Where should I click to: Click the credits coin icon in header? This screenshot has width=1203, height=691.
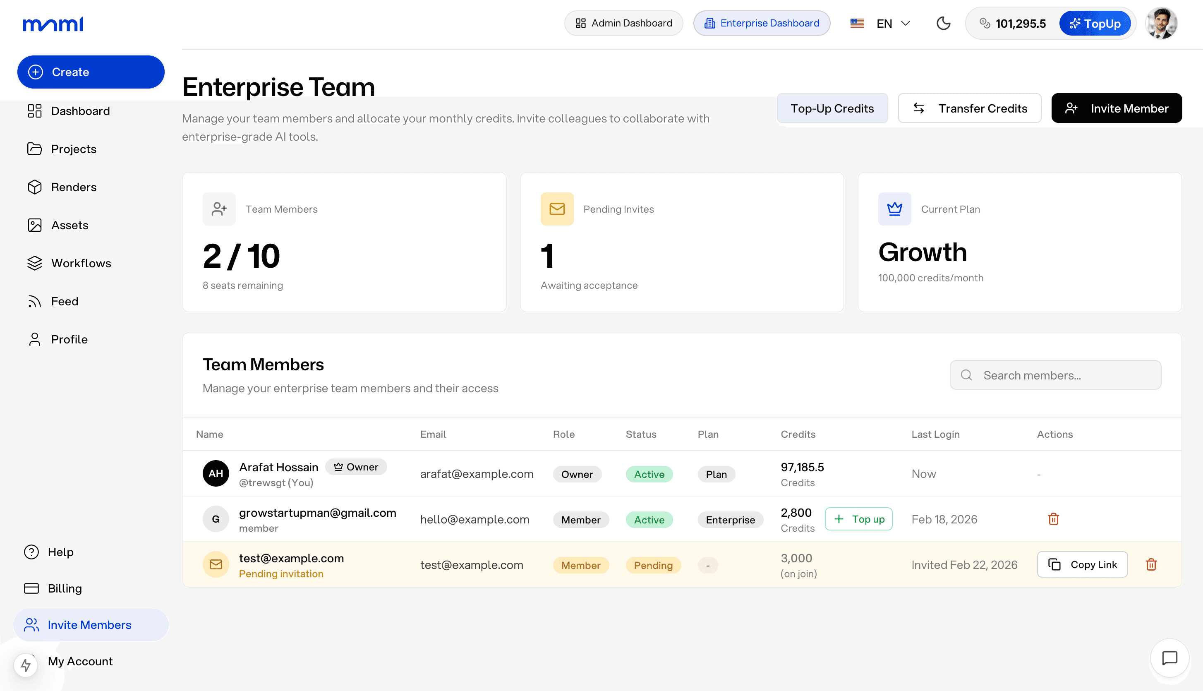[985, 23]
